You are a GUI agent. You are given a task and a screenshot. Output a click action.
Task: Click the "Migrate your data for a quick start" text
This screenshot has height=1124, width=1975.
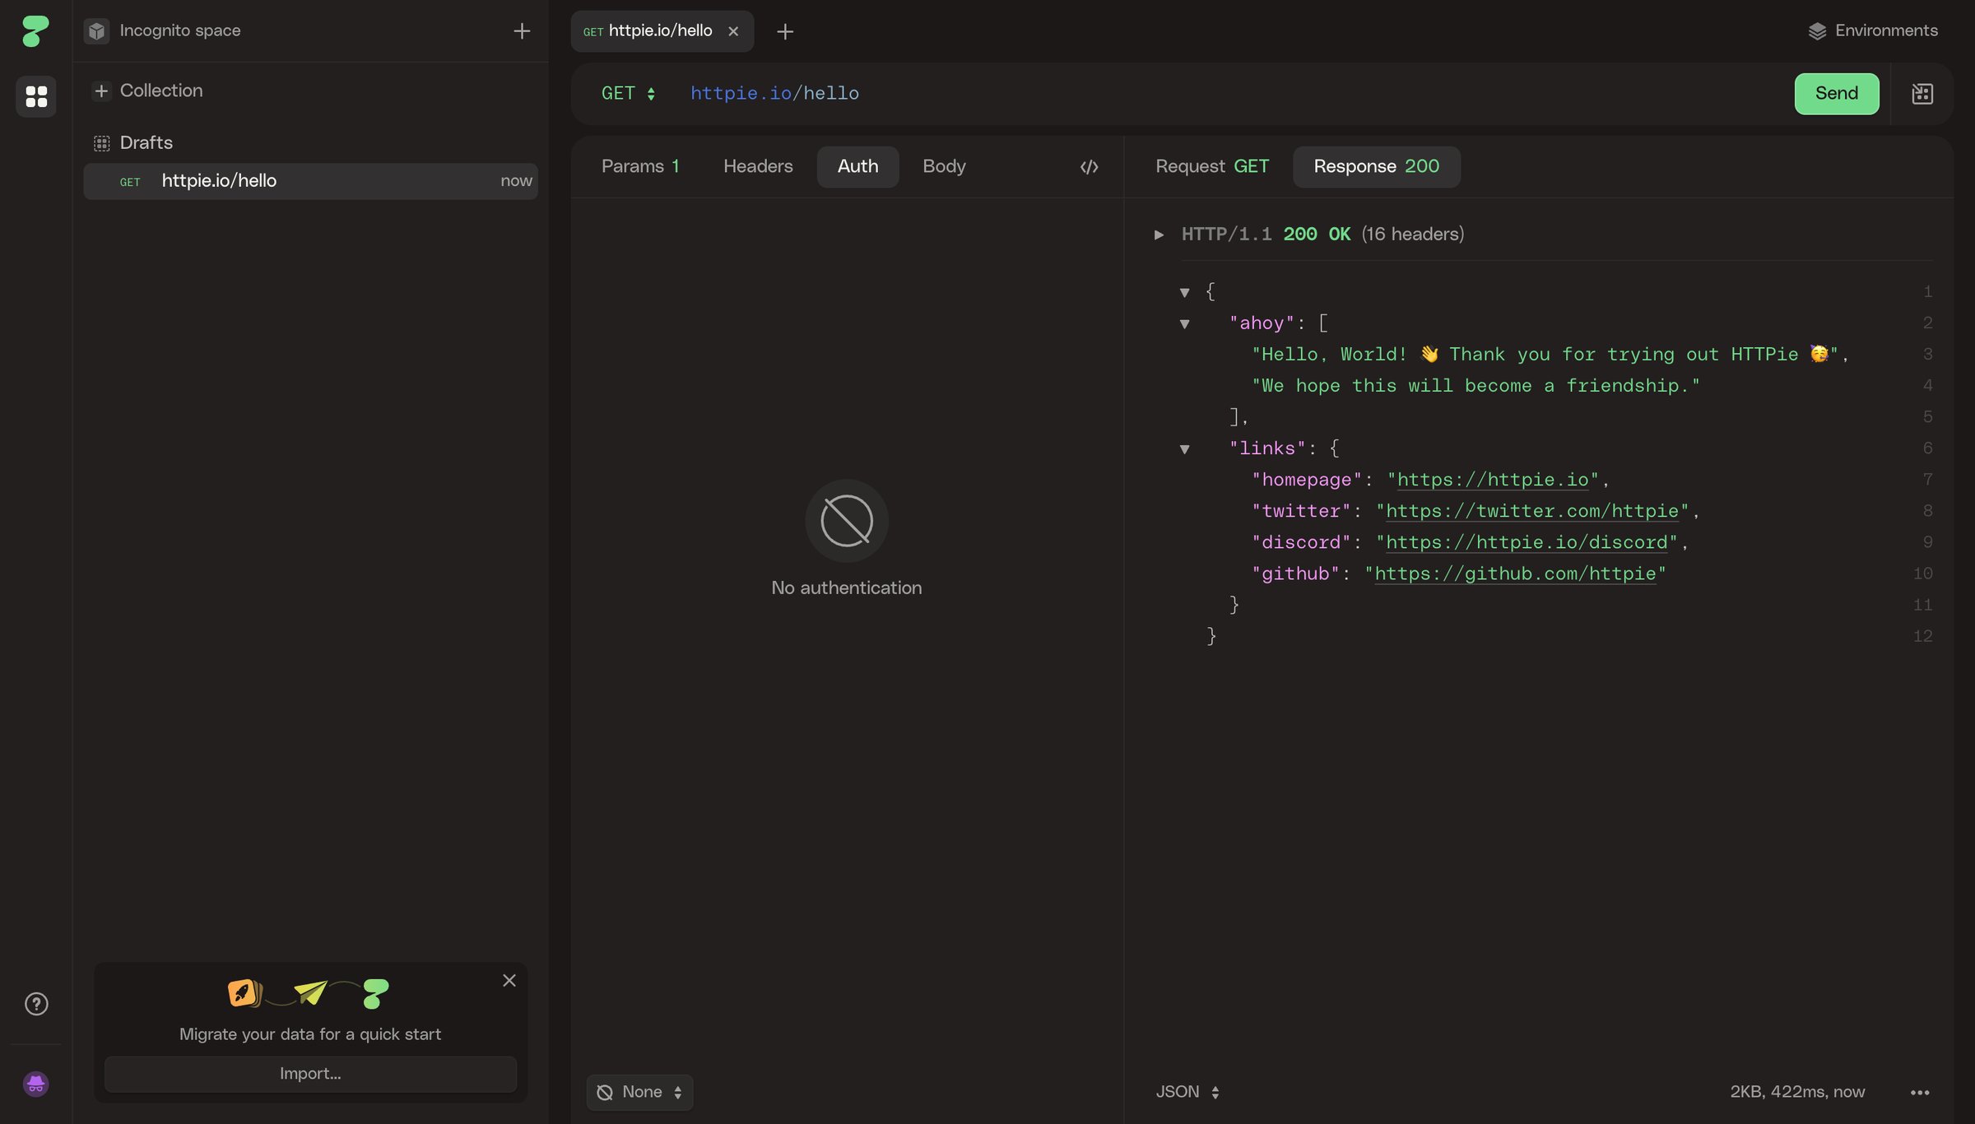click(310, 1034)
